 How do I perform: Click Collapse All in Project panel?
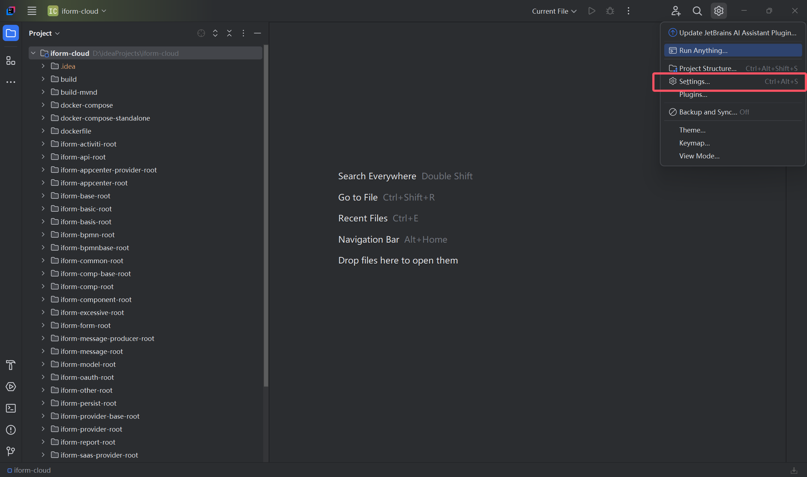[x=229, y=33]
